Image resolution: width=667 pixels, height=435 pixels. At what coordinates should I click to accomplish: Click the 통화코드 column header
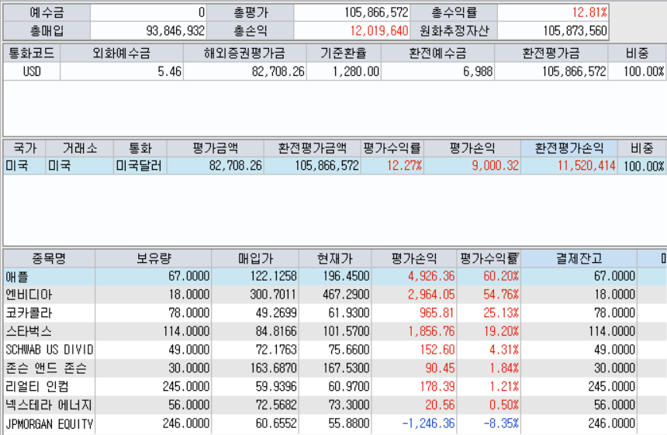pyautogui.click(x=32, y=54)
